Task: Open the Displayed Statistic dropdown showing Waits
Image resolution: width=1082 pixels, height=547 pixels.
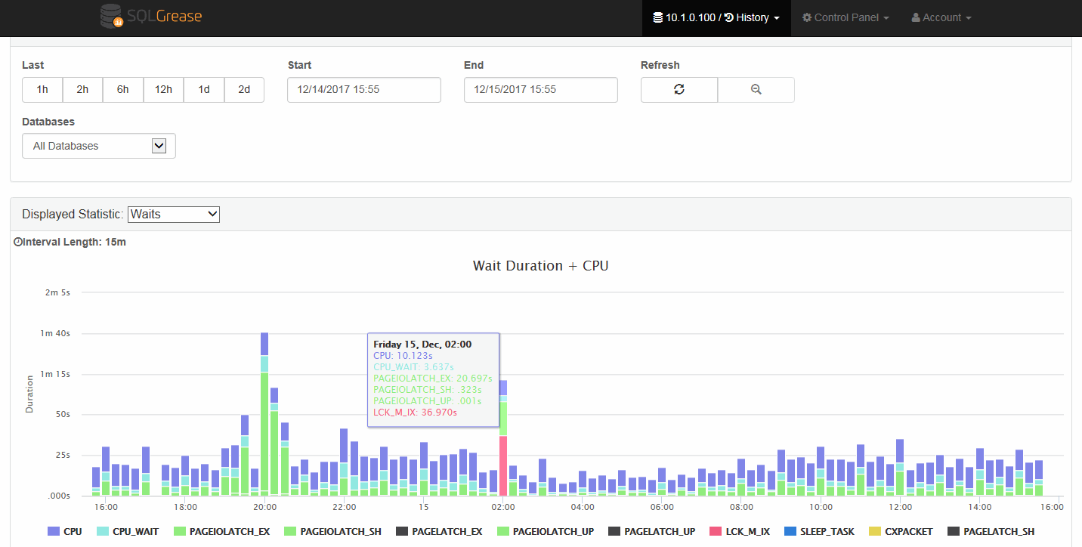Action: [173, 214]
